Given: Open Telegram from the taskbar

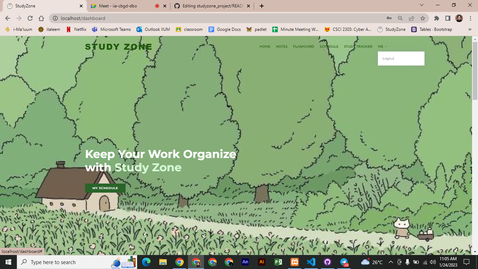Looking at the screenshot, I should point(343,262).
